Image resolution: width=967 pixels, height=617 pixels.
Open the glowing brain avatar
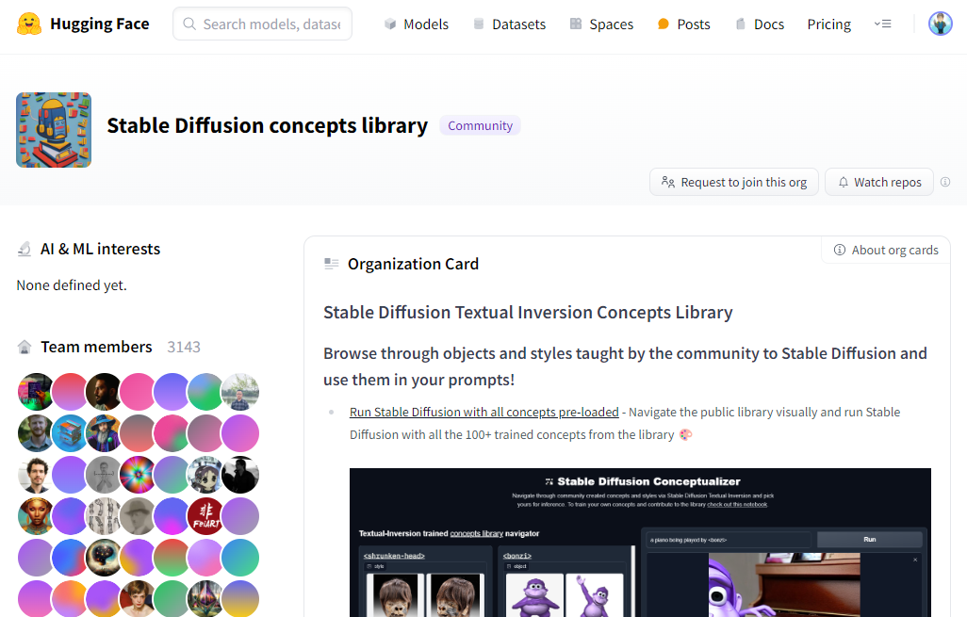pyautogui.click(x=104, y=558)
